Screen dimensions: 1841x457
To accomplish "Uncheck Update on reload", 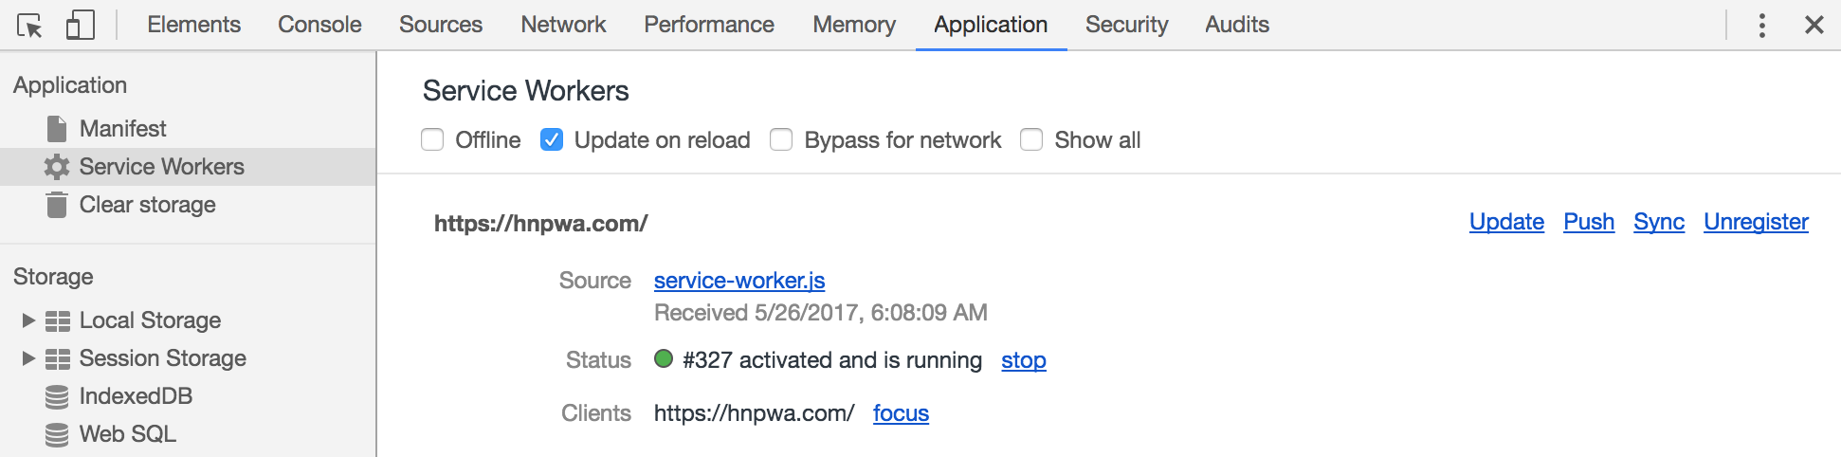I will tap(552, 140).
